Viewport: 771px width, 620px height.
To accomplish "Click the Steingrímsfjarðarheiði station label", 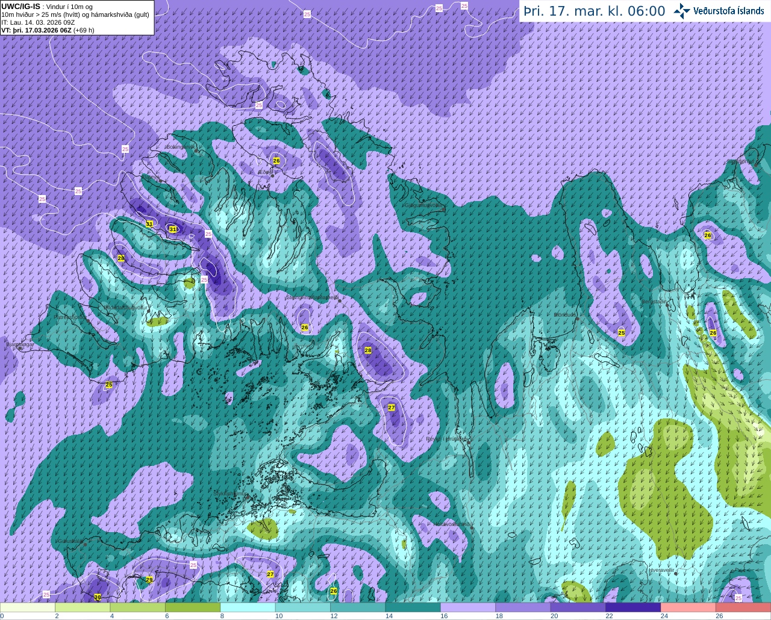I will click(312, 297).
